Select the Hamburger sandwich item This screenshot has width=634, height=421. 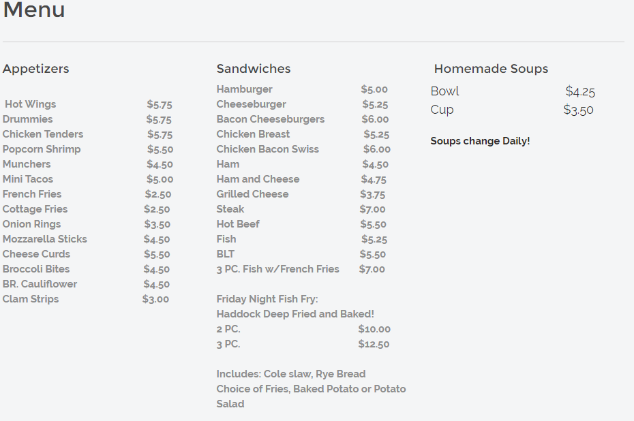tap(245, 89)
